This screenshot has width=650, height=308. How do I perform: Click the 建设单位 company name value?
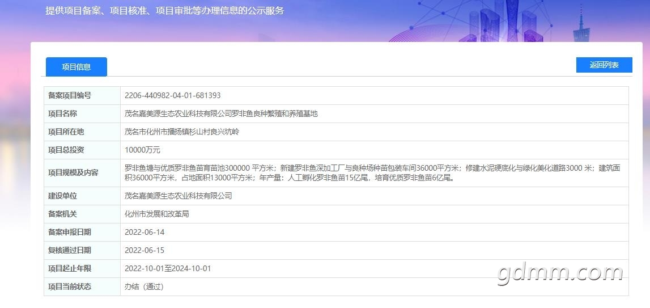pyautogui.click(x=179, y=196)
